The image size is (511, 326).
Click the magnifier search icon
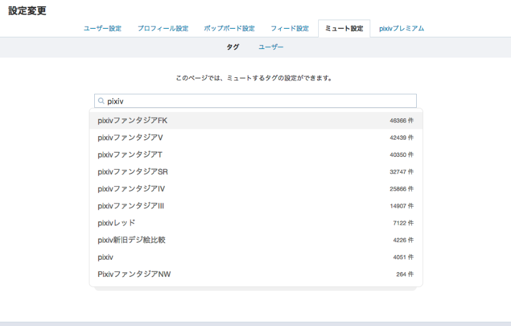(x=102, y=101)
